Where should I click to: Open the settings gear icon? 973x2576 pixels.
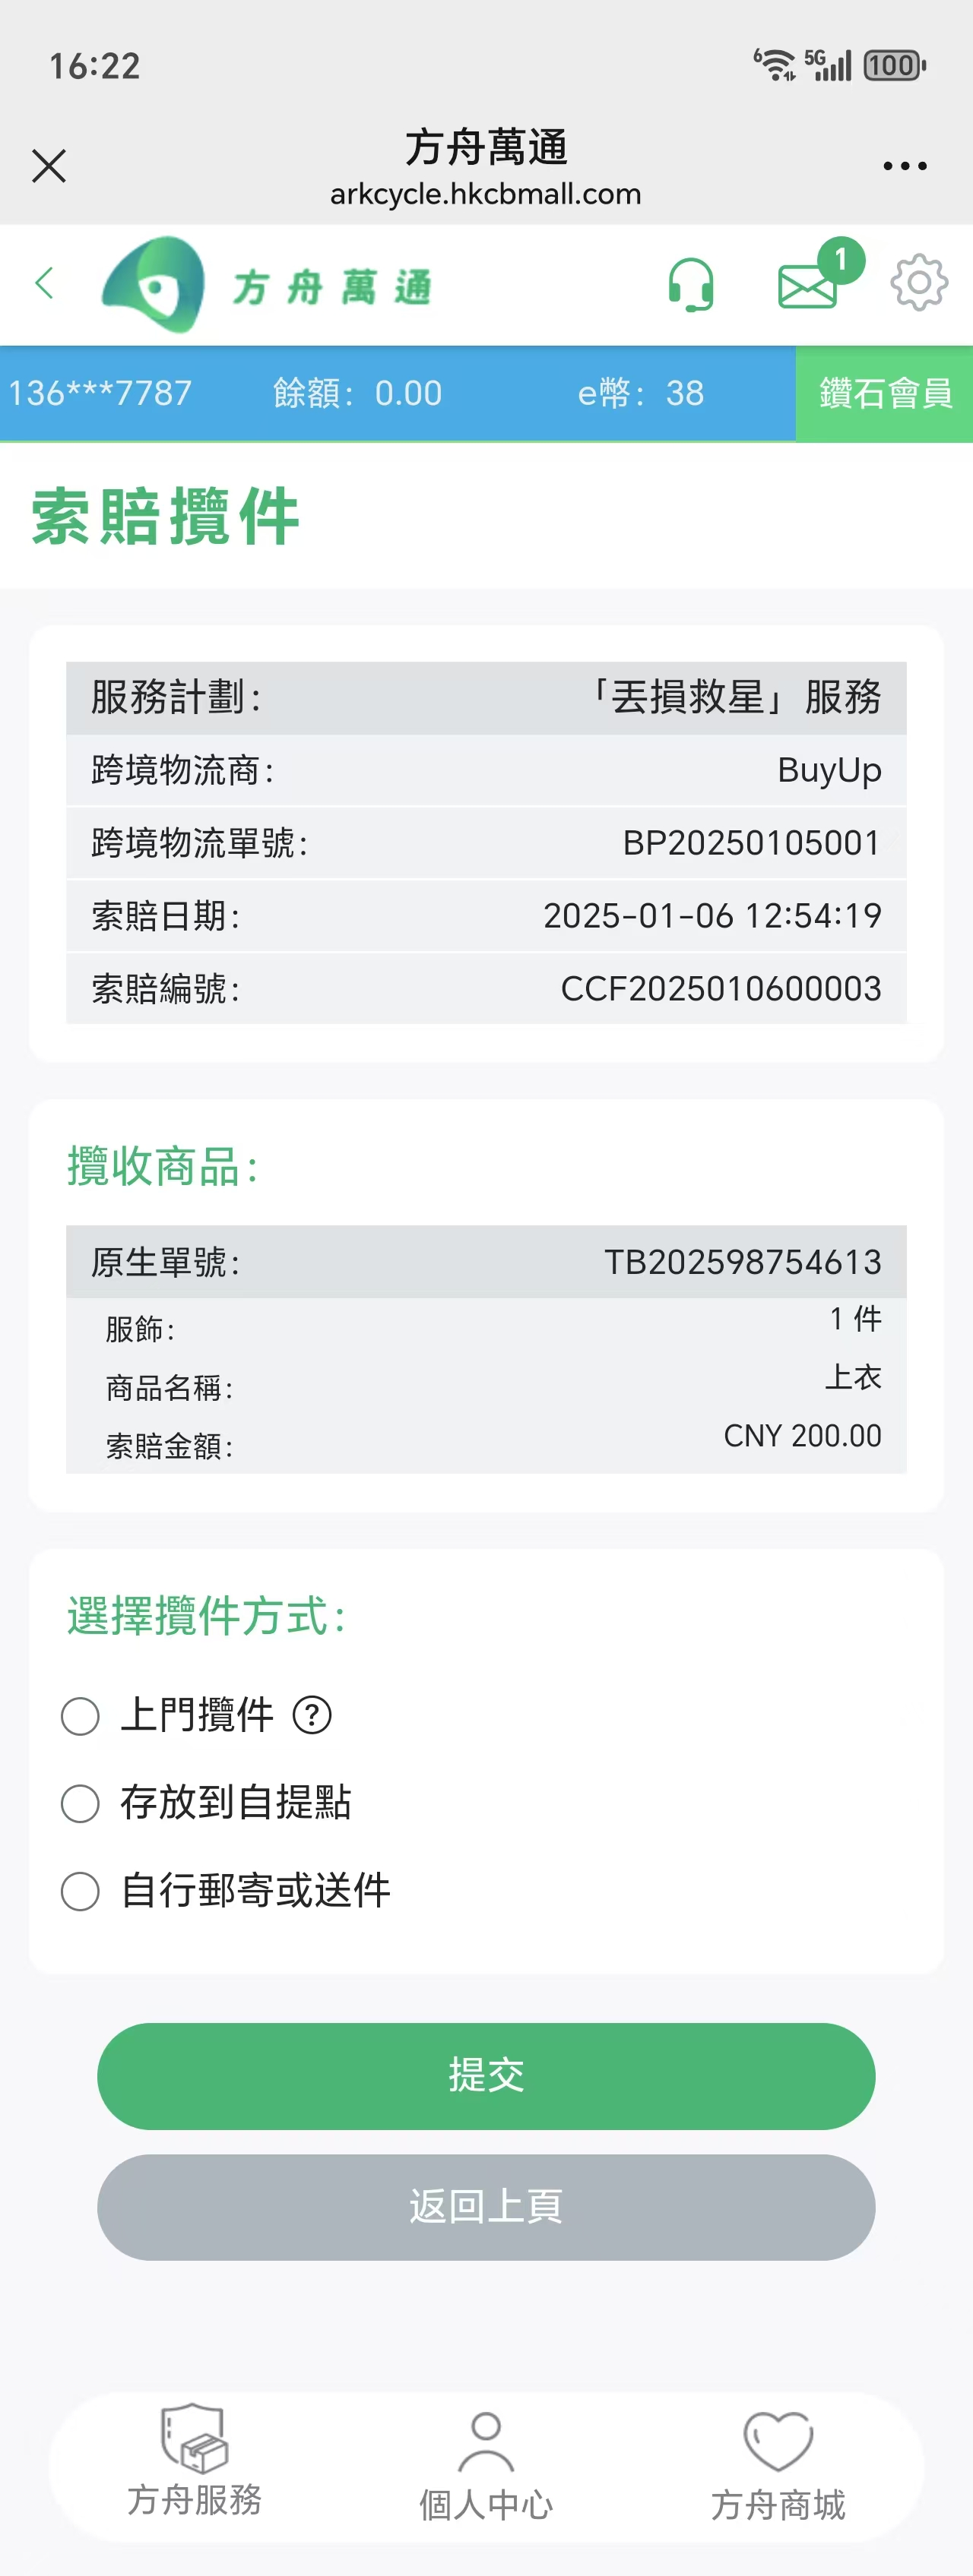(x=919, y=284)
